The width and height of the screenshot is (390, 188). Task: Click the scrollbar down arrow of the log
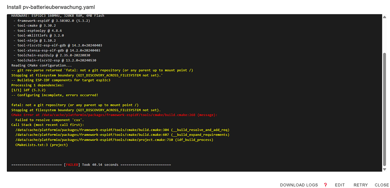point(385,169)
